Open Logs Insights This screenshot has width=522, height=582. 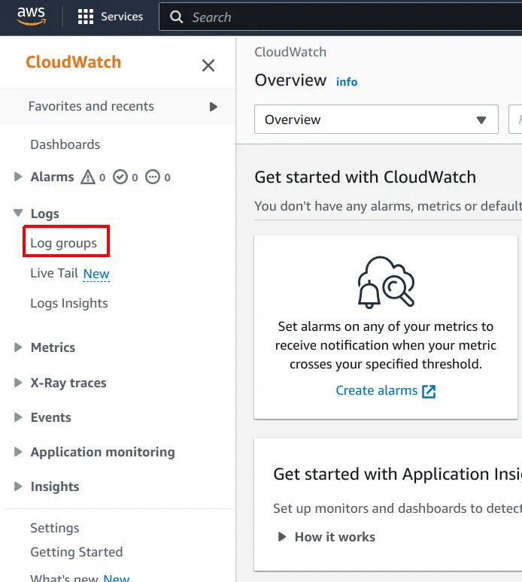pos(69,303)
